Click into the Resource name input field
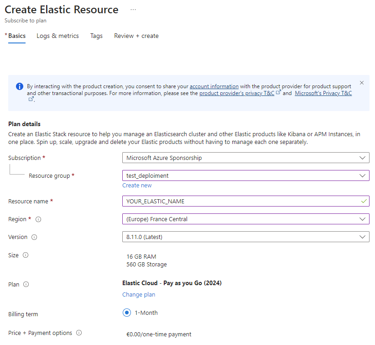 coord(245,201)
